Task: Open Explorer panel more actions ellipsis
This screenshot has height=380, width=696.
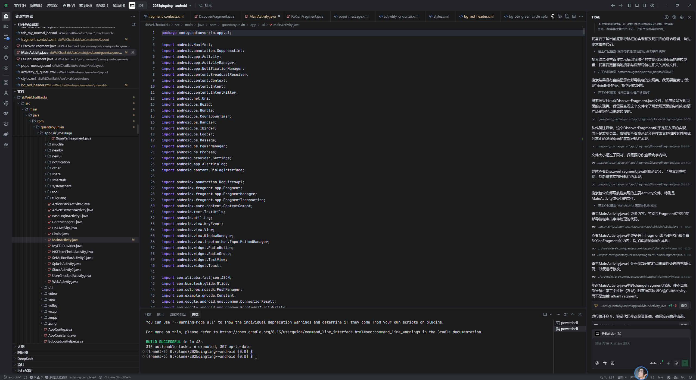Action: coord(133,16)
